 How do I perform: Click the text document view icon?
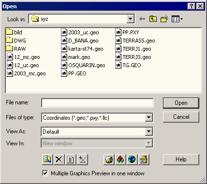[x=71, y=159]
